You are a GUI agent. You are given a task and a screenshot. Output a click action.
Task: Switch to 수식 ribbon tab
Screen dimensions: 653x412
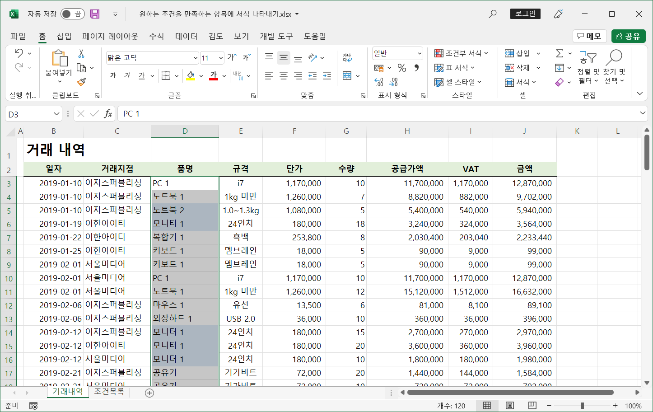click(x=157, y=36)
